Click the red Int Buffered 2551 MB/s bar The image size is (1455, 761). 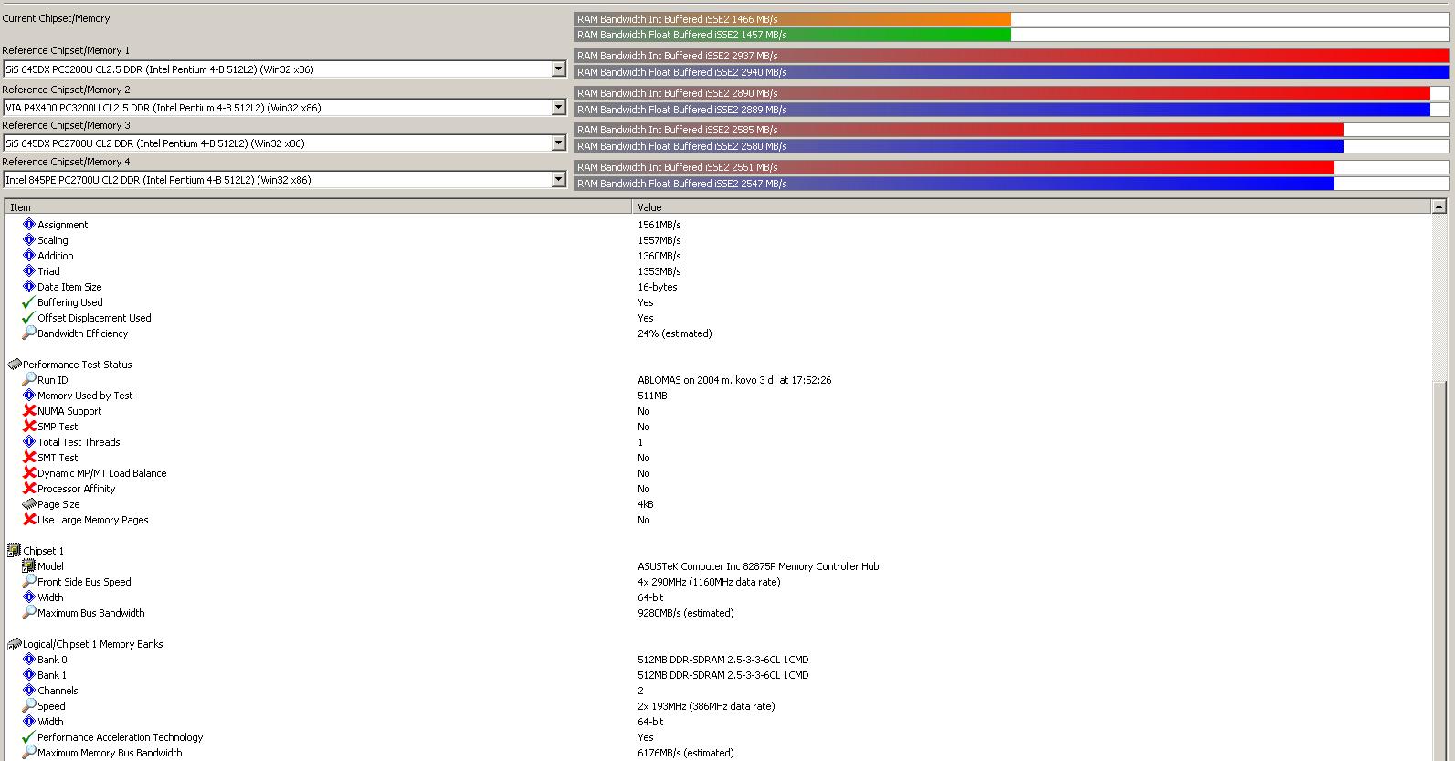click(x=954, y=167)
